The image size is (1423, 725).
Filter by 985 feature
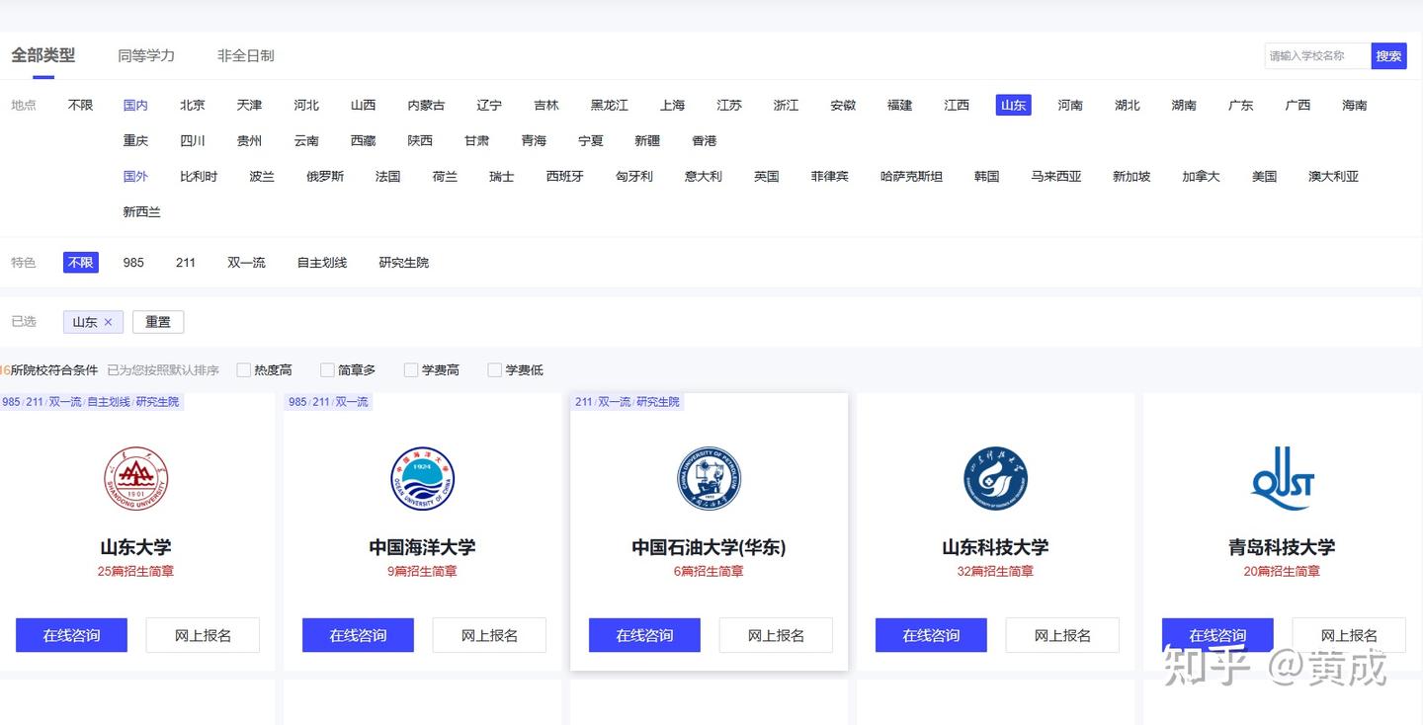pos(133,263)
